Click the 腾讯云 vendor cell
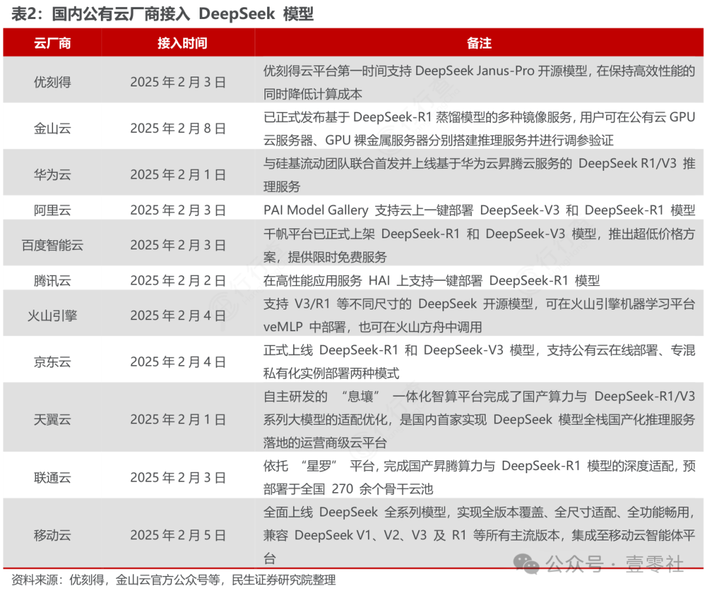707x593 pixels. 52,281
